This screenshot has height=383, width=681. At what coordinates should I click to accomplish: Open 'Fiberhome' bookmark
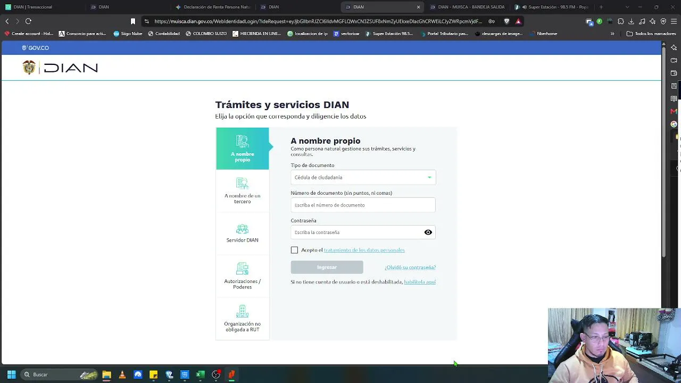543,34
